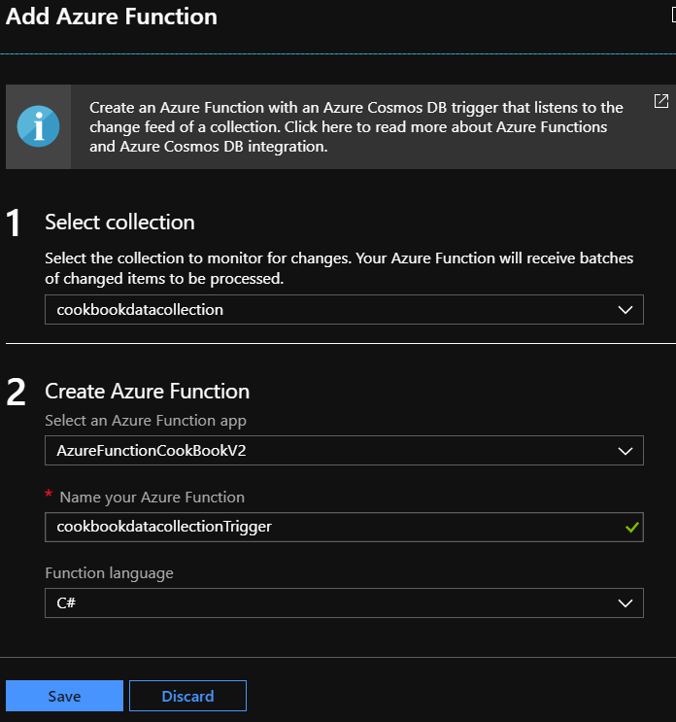
Task: Expand the collection dropdown chevron arrow
Action: 625,310
